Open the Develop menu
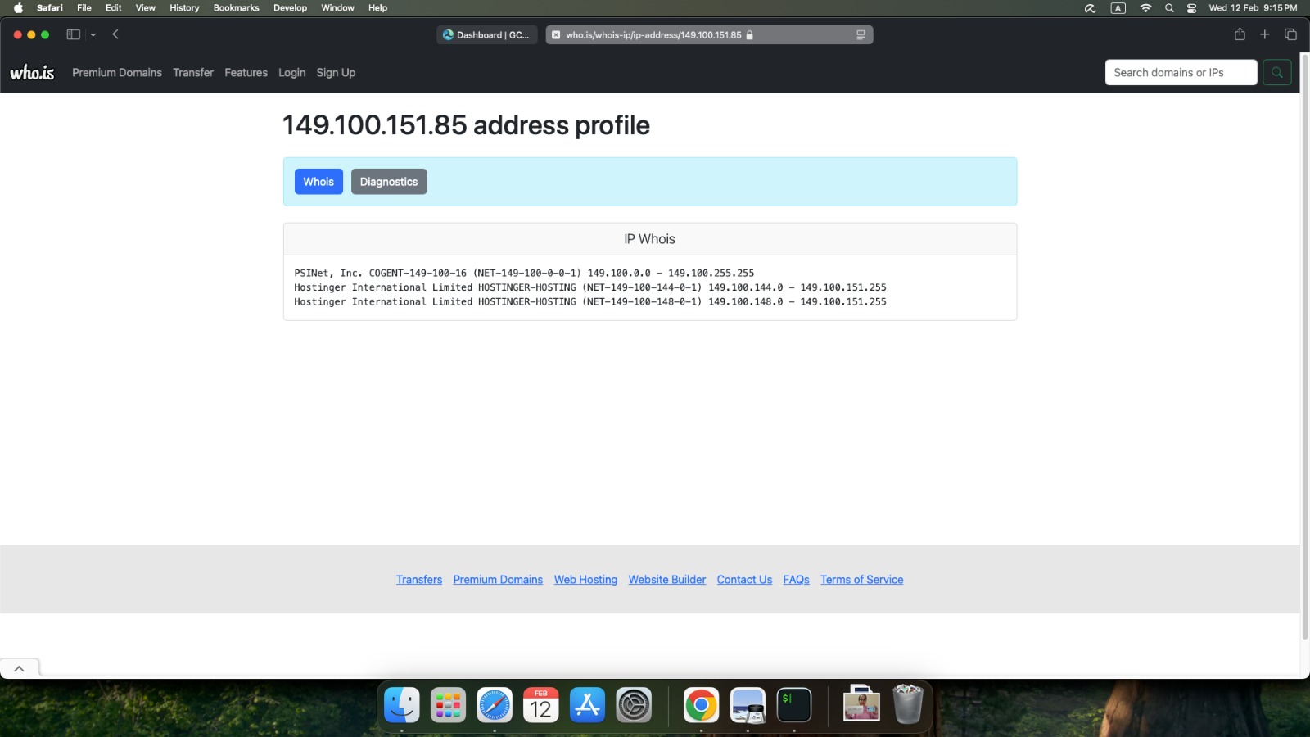The width and height of the screenshot is (1310, 737). tap(290, 7)
